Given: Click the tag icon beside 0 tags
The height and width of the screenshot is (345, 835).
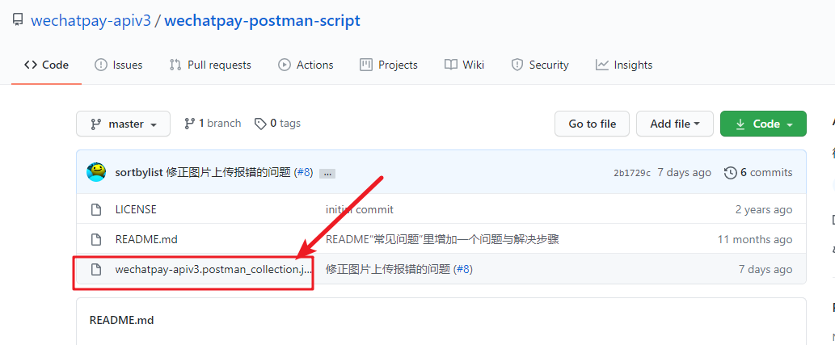Looking at the screenshot, I should click(260, 124).
